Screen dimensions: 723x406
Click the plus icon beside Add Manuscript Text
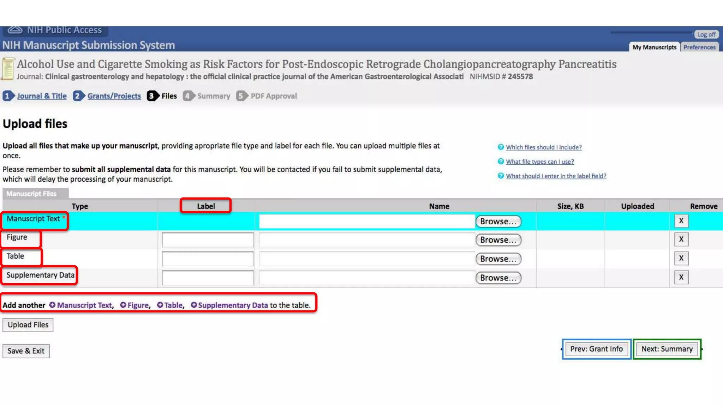[x=52, y=305]
